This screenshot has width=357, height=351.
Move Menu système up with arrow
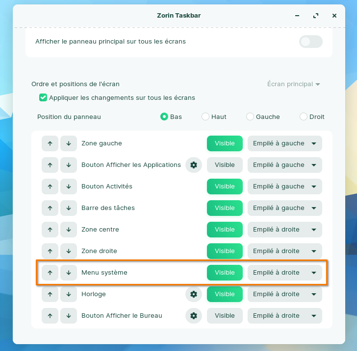pos(50,273)
